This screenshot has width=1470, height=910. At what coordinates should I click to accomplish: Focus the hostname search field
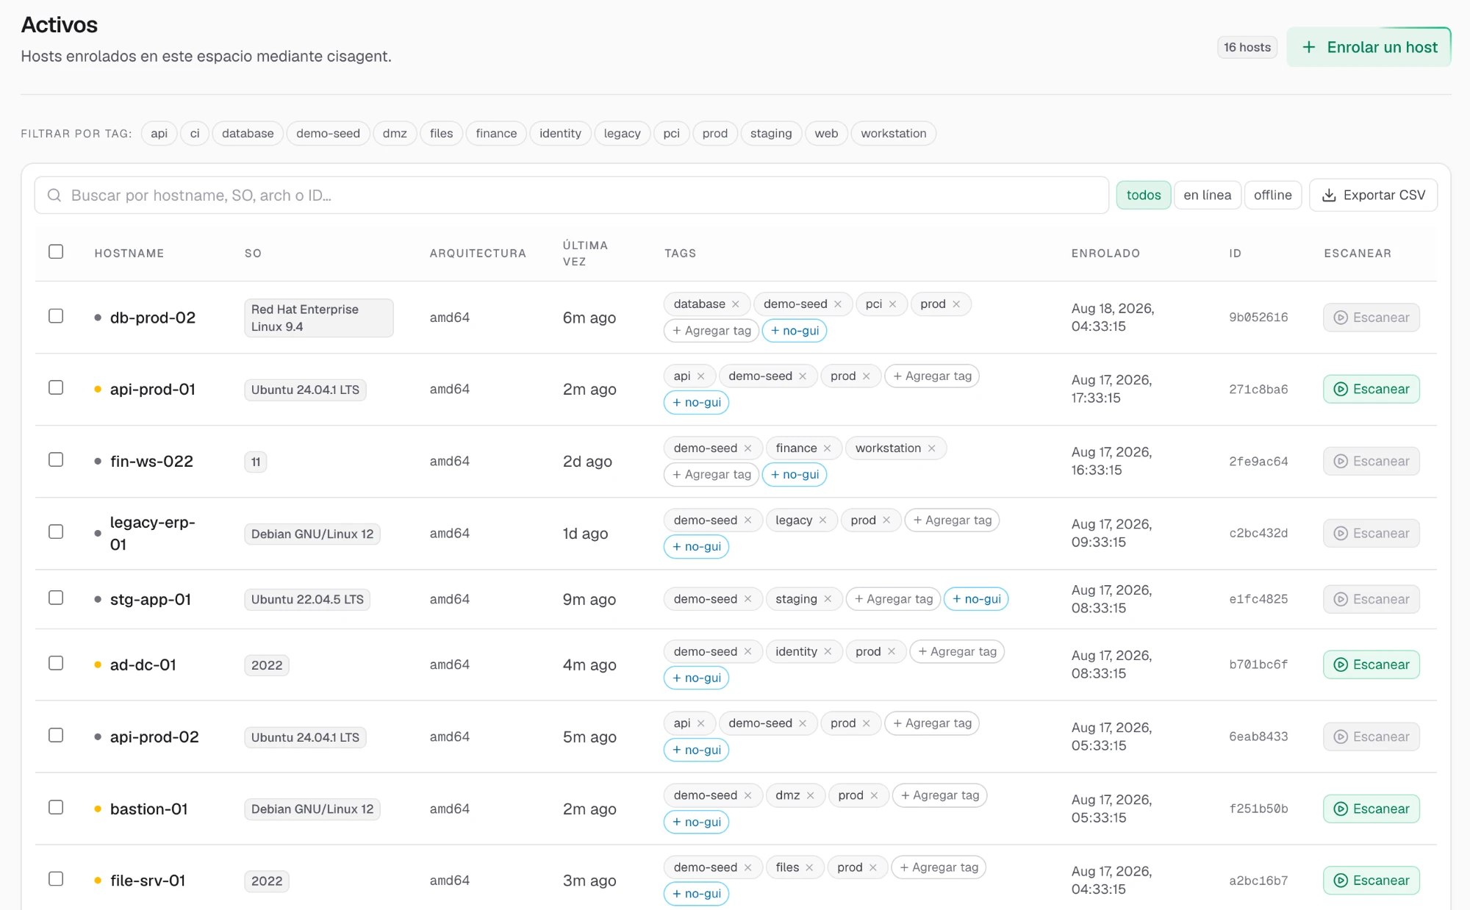572,196
